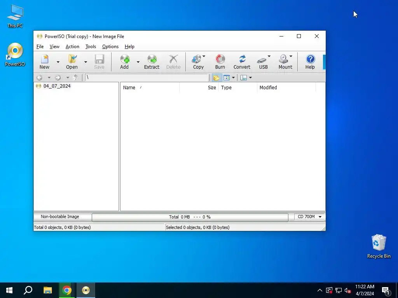Screen dimensions: 398x298
Task: Sort by the Size column header
Action: click(x=199, y=88)
